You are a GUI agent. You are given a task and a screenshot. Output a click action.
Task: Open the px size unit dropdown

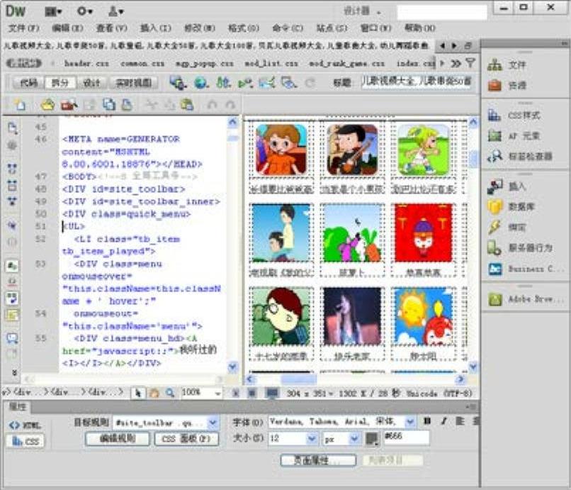coord(354,439)
